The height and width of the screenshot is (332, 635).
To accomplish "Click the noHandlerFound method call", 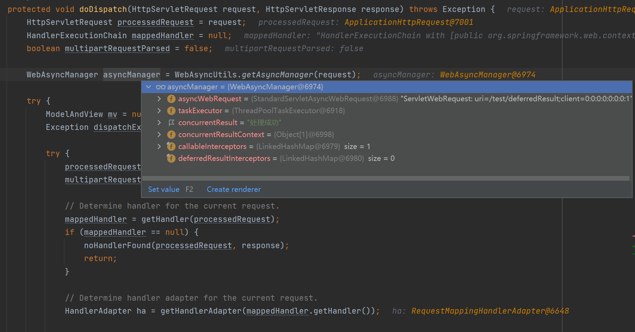I will (x=117, y=245).
